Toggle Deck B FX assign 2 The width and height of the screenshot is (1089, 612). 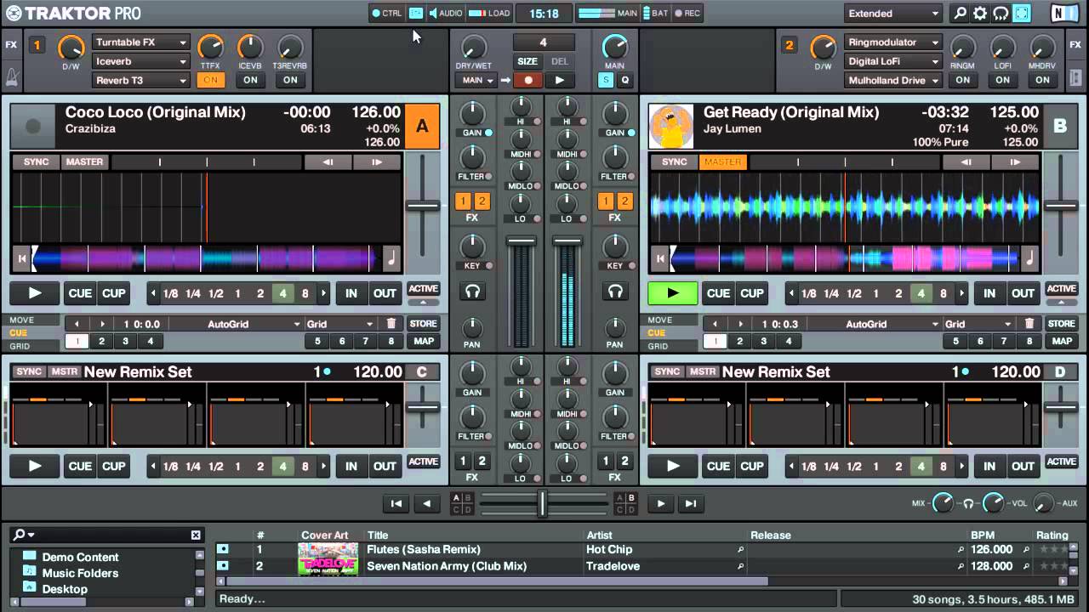(x=624, y=201)
